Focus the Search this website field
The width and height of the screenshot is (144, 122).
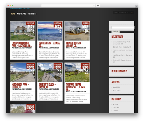pos(122,12)
